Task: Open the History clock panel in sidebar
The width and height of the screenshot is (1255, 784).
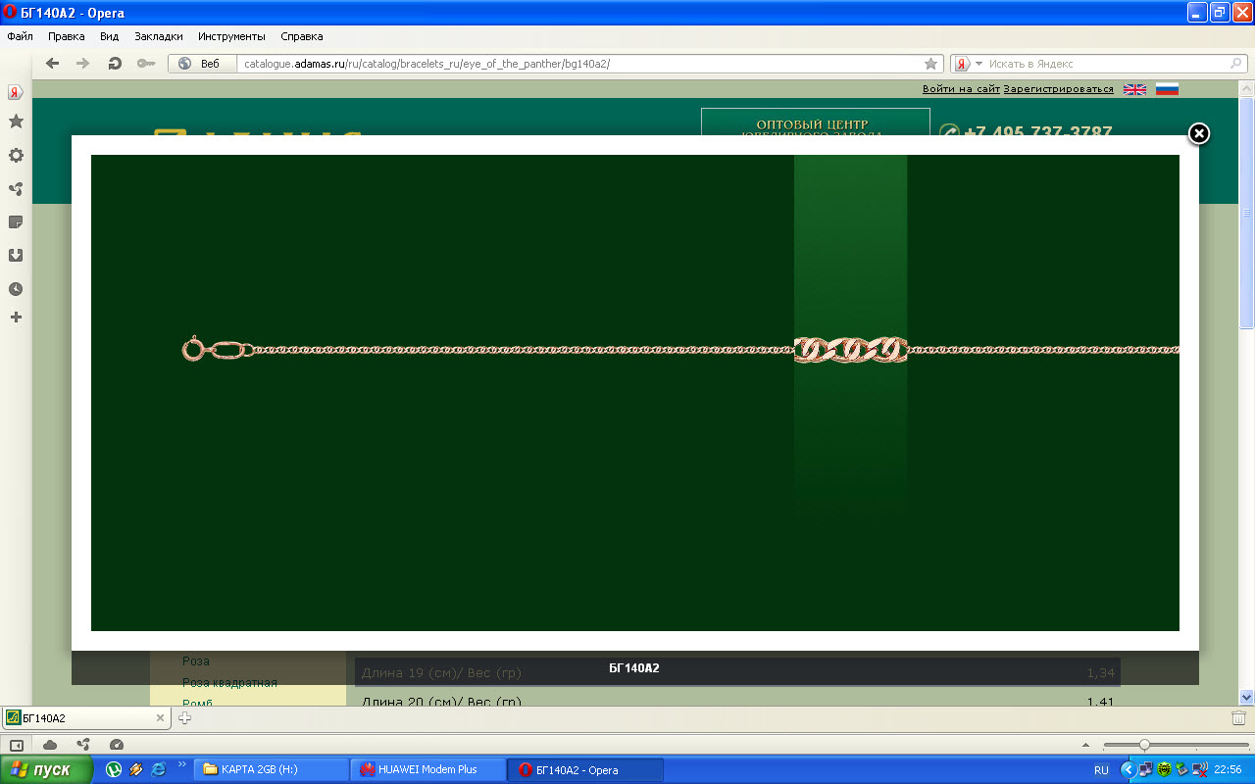Action: click(x=16, y=289)
